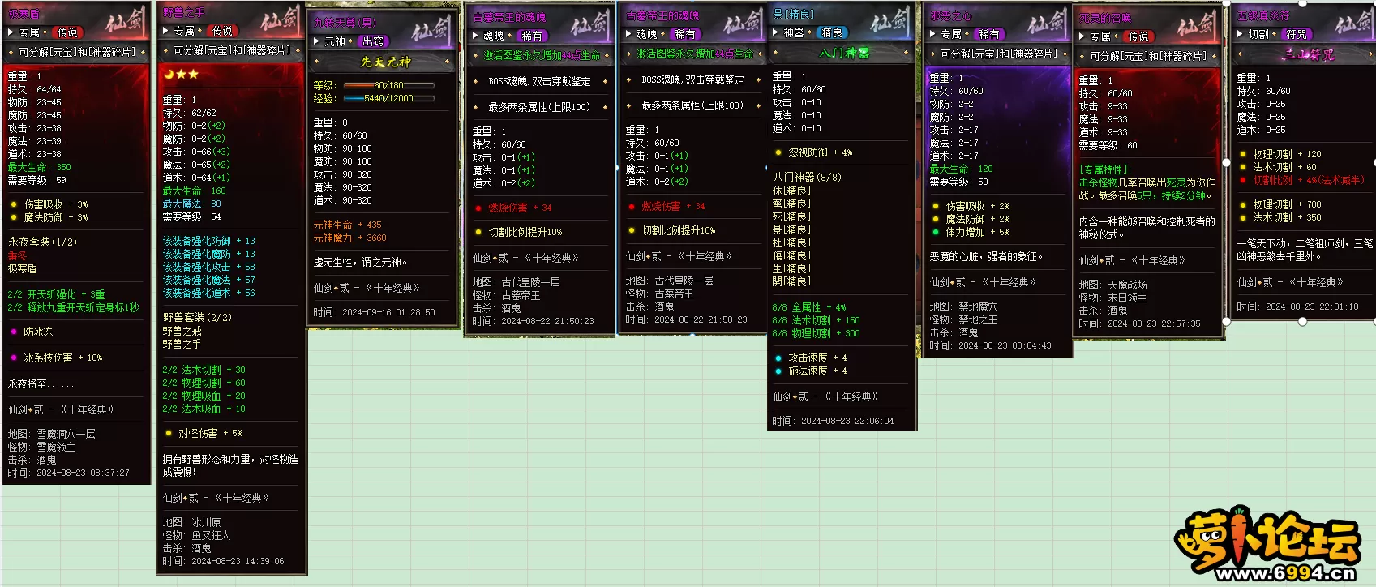Screen dimensions: 1376x587
Task: Click the 怪物: 禁地之王 line
Action: point(964,319)
